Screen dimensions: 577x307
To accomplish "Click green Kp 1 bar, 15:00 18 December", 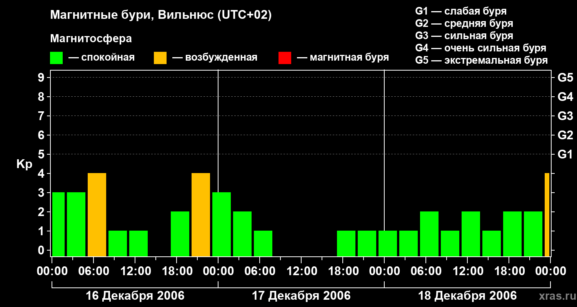I will 492,244.
